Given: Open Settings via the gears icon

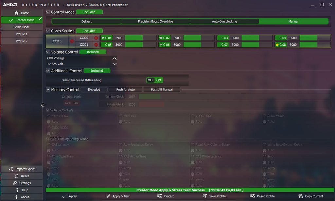Looking at the screenshot, I should pos(15,183).
